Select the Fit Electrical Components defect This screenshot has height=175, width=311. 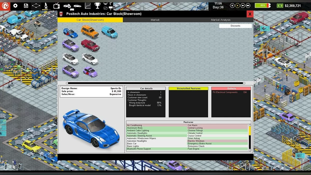click(x=230, y=92)
